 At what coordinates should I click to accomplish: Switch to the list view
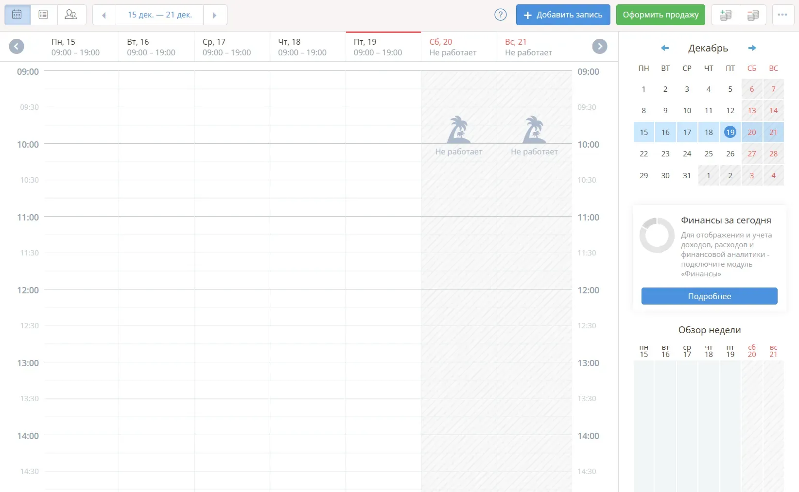(x=43, y=15)
